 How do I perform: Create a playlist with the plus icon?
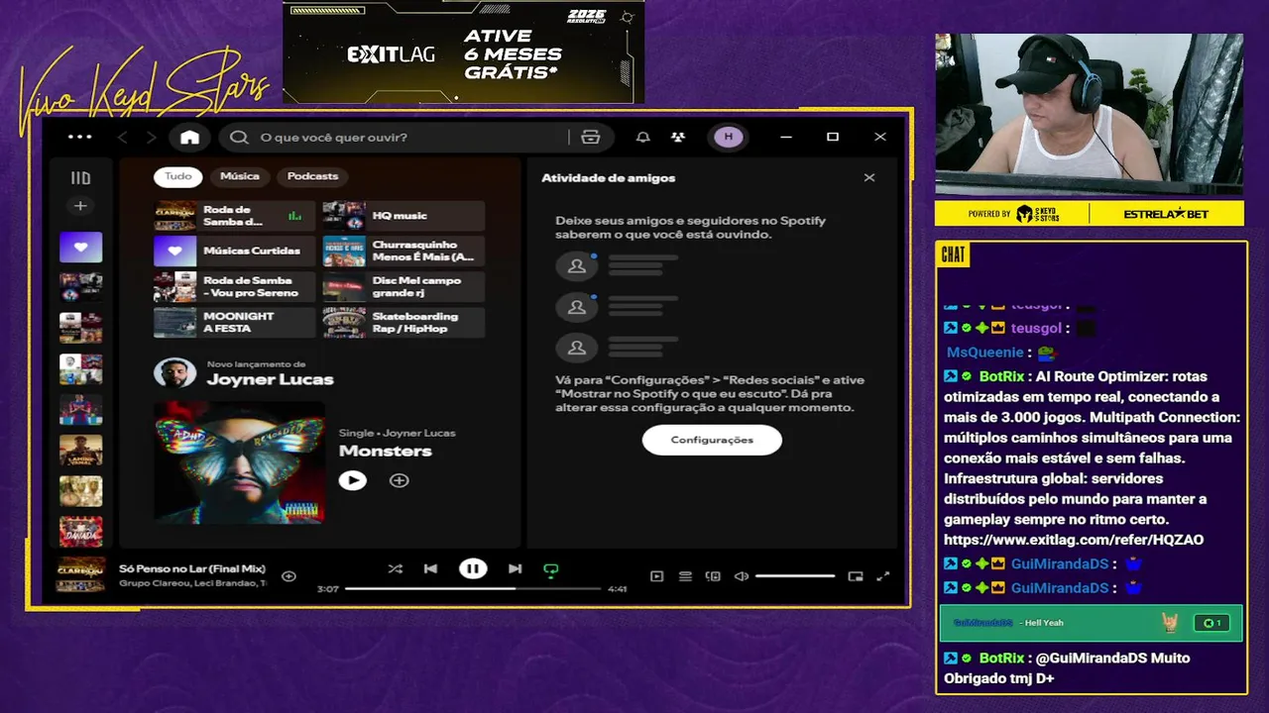pos(80,206)
